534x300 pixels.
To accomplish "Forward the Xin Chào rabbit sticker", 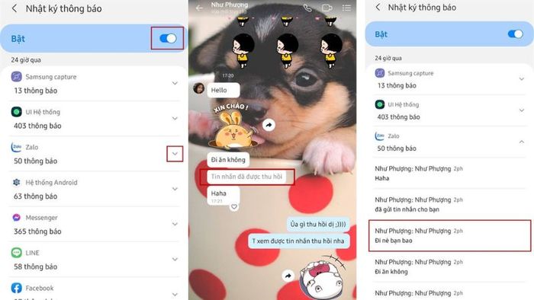I will (269, 126).
